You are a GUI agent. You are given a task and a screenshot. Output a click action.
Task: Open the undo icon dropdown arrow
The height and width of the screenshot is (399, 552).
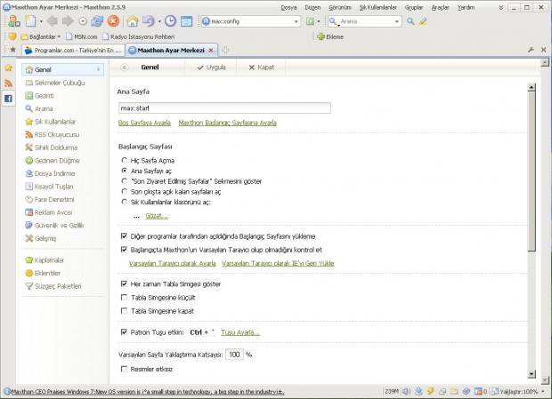[159, 21]
